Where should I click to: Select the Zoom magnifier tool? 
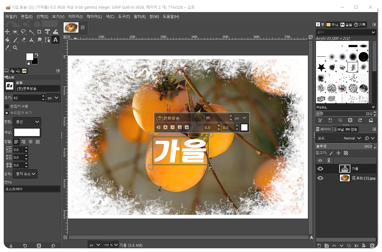[15, 48]
